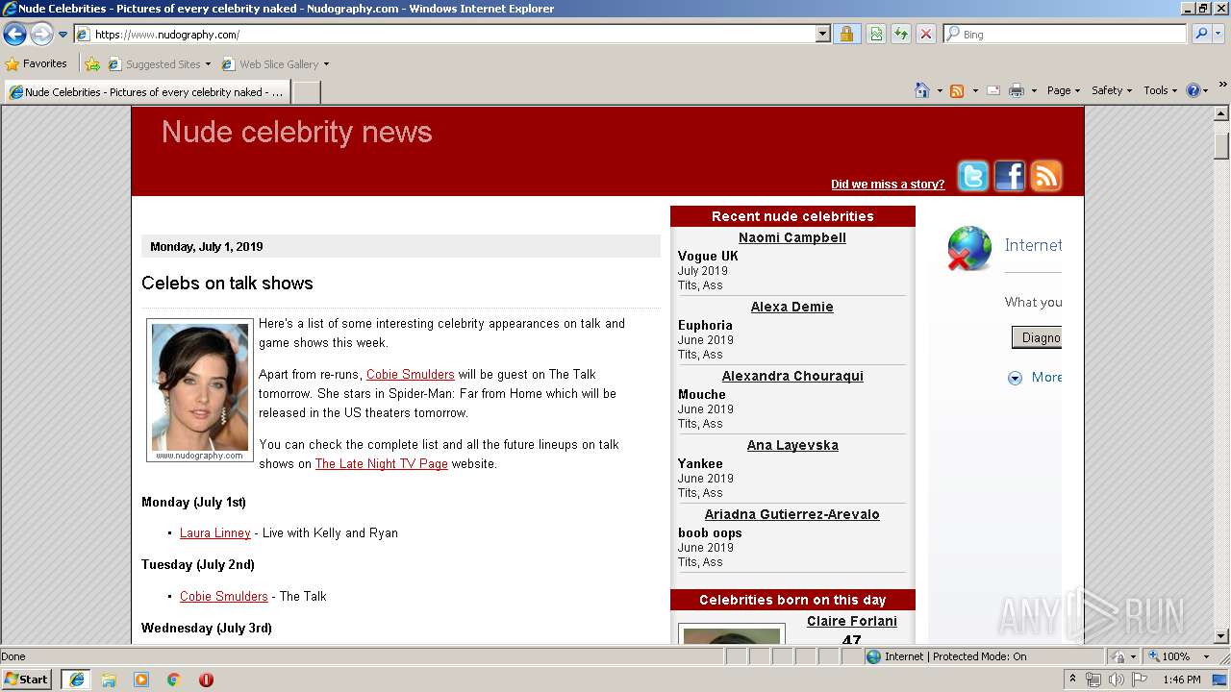Image resolution: width=1231 pixels, height=692 pixels.
Task: View the security report lock icon
Action: point(846,35)
